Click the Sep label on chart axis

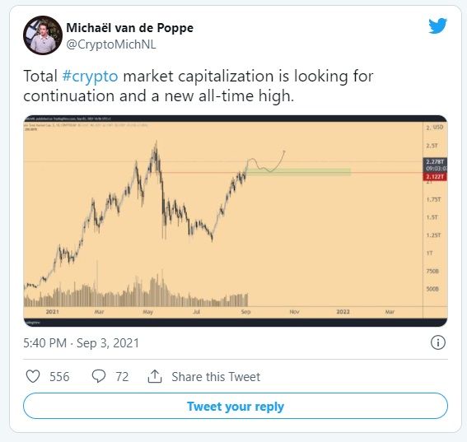[x=245, y=312]
